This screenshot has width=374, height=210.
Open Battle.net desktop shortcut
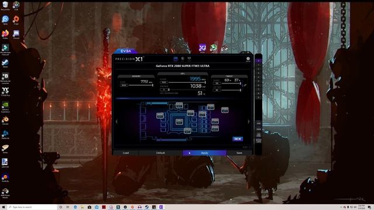(x=5, y=135)
